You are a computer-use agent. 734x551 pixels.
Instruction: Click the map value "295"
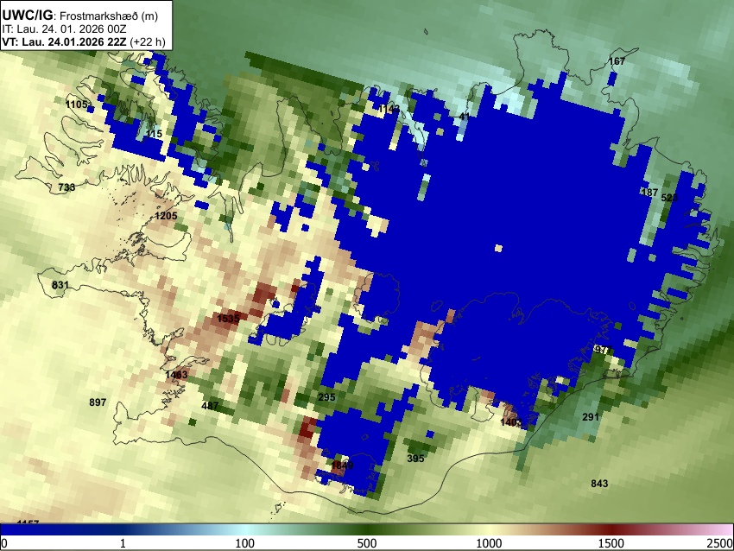326,397
